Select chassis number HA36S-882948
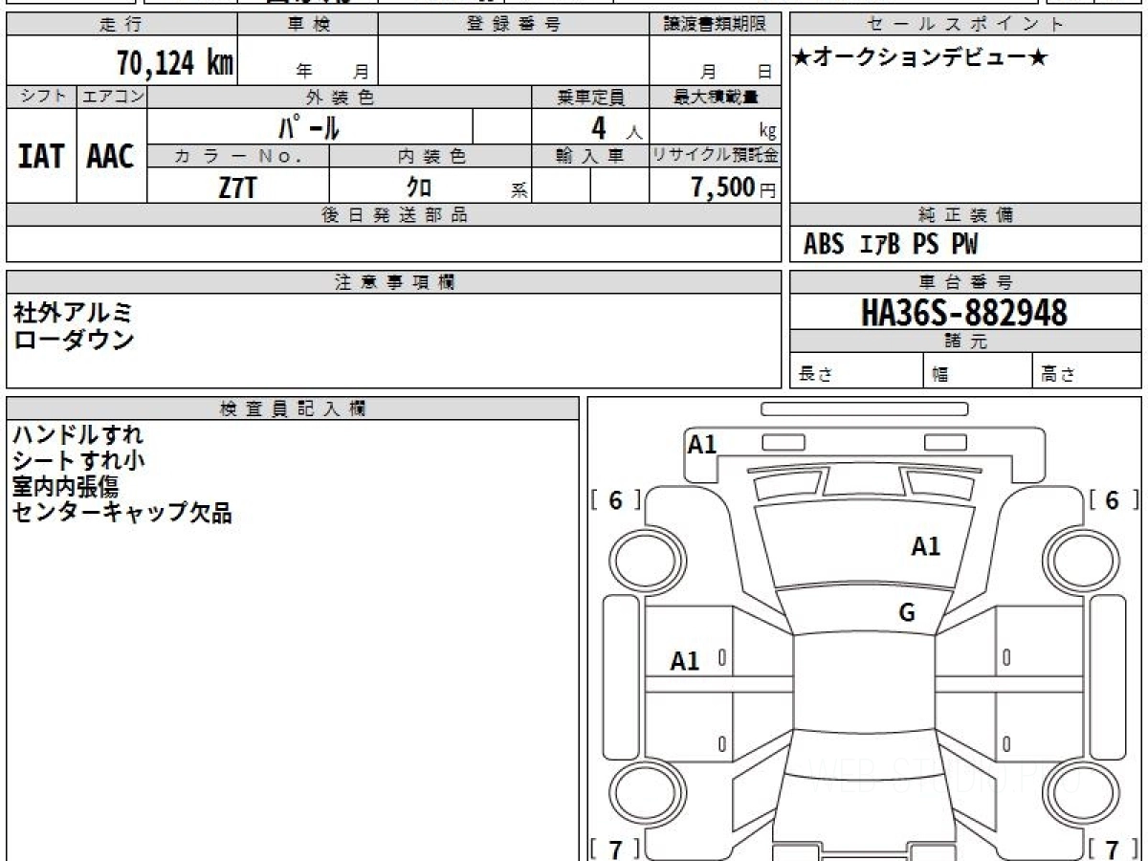1148x861 pixels. (x=964, y=312)
